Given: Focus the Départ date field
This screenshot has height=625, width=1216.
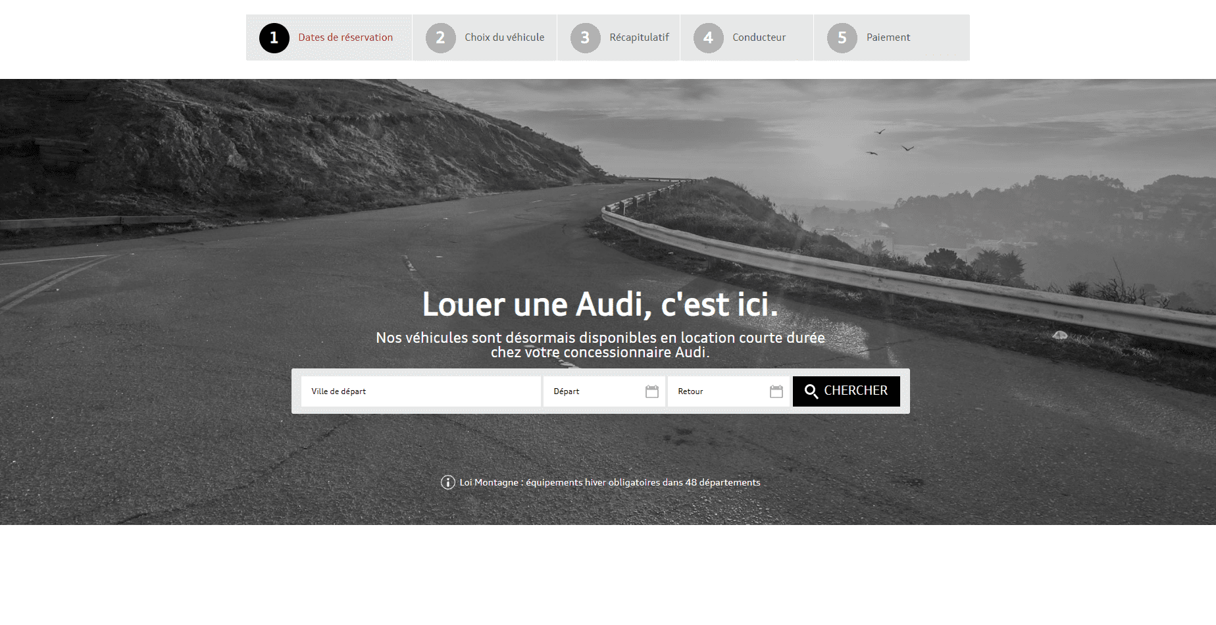Looking at the screenshot, I should point(604,391).
